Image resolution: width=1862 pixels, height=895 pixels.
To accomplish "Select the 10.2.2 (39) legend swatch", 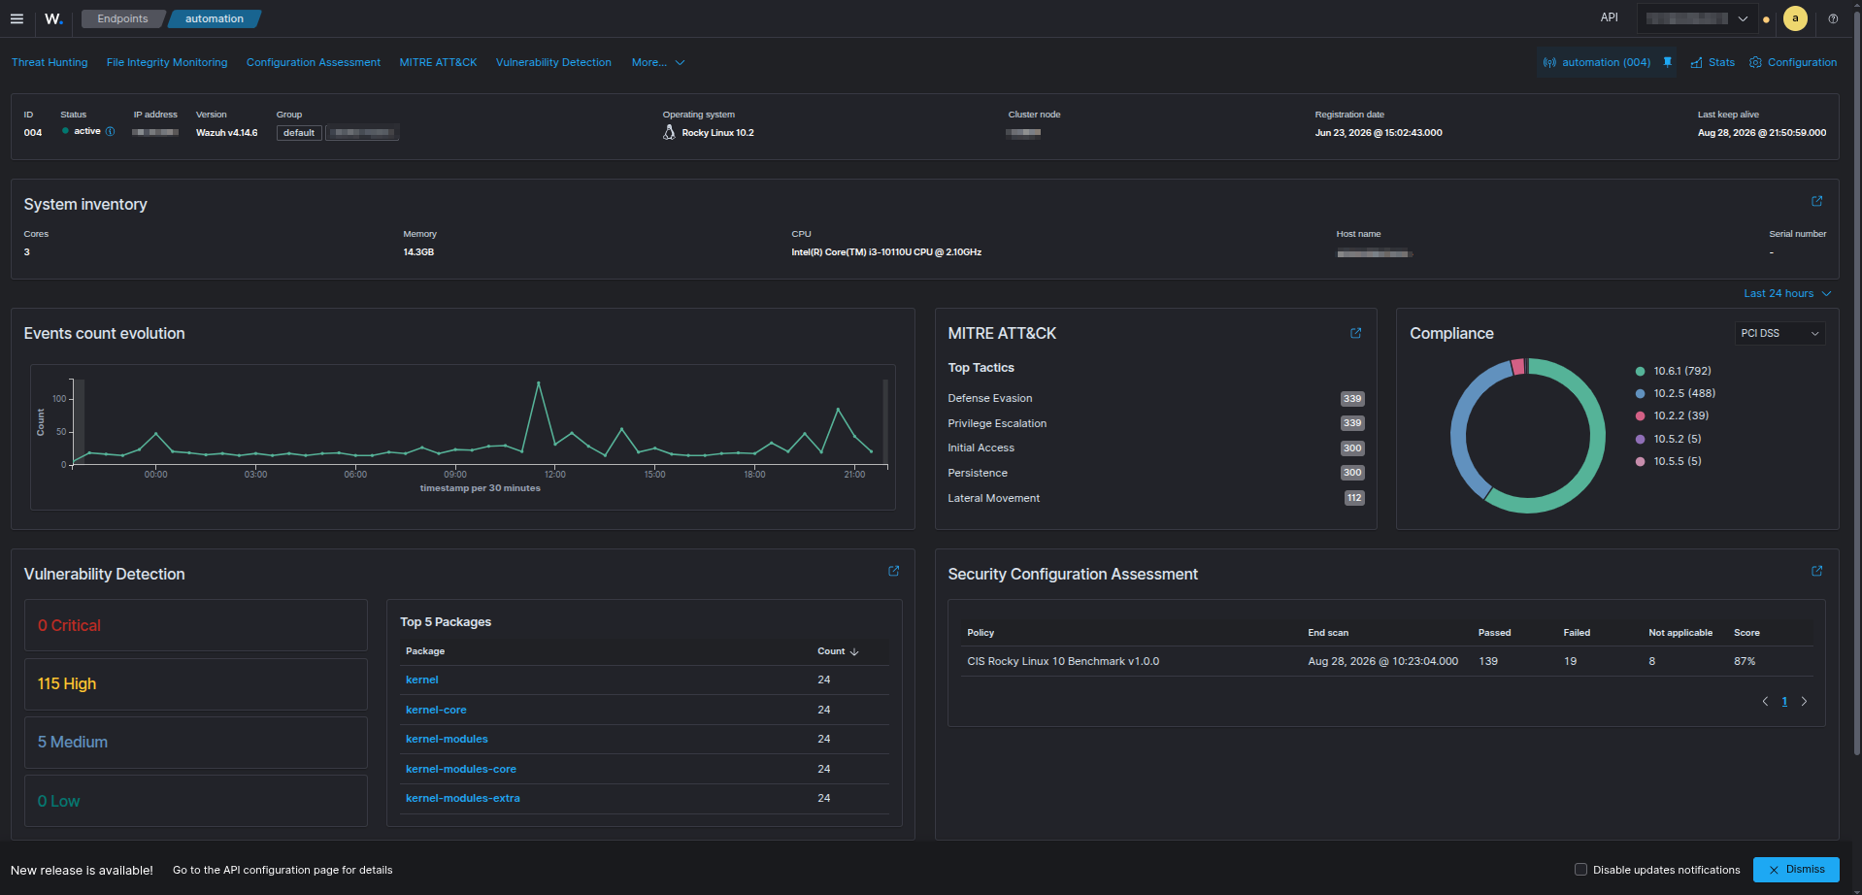I will point(1640,415).
